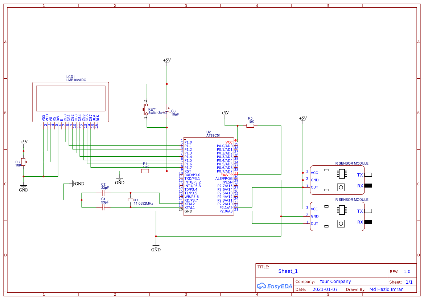Select the electrolytic capacitor C3 symbol
Viewport: 424px width, 300px height.
tap(167, 111)
